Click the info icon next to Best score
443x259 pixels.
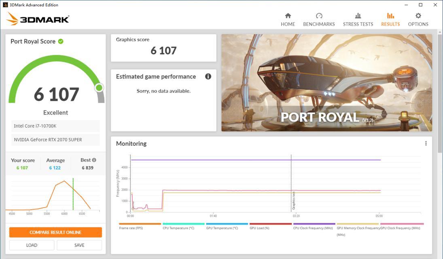(94, 160)
